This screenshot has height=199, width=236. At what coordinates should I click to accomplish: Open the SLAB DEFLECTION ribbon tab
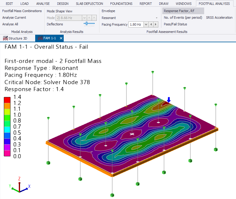89,4
